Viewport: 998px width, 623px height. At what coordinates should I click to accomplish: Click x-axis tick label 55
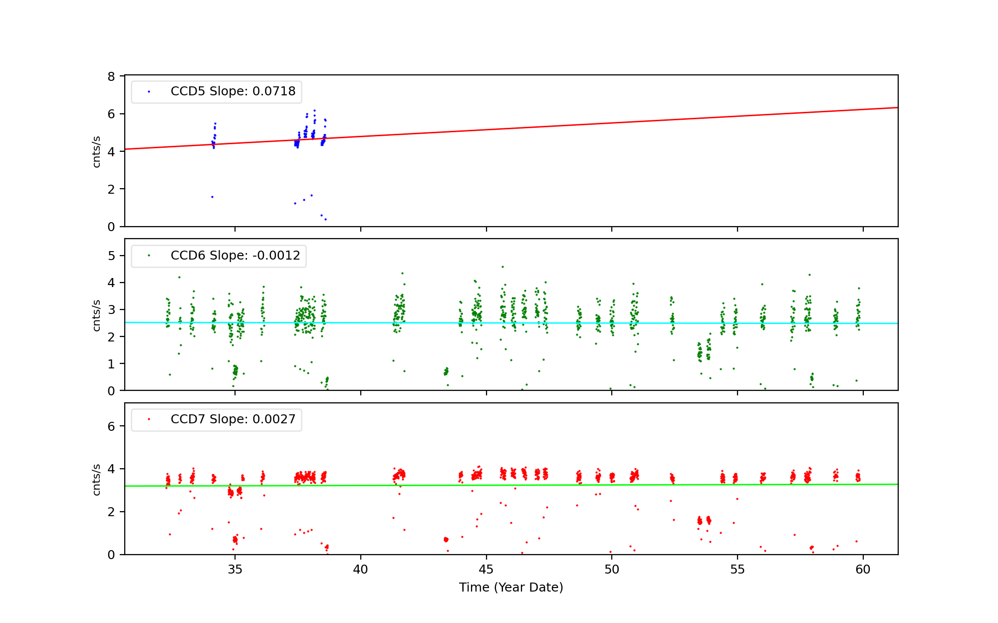tap(737, 570)
